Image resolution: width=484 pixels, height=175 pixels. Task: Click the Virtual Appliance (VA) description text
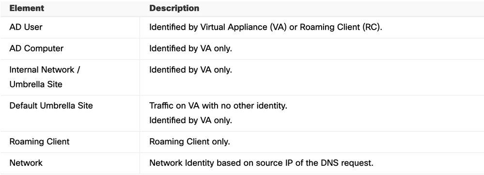(244, 27)
